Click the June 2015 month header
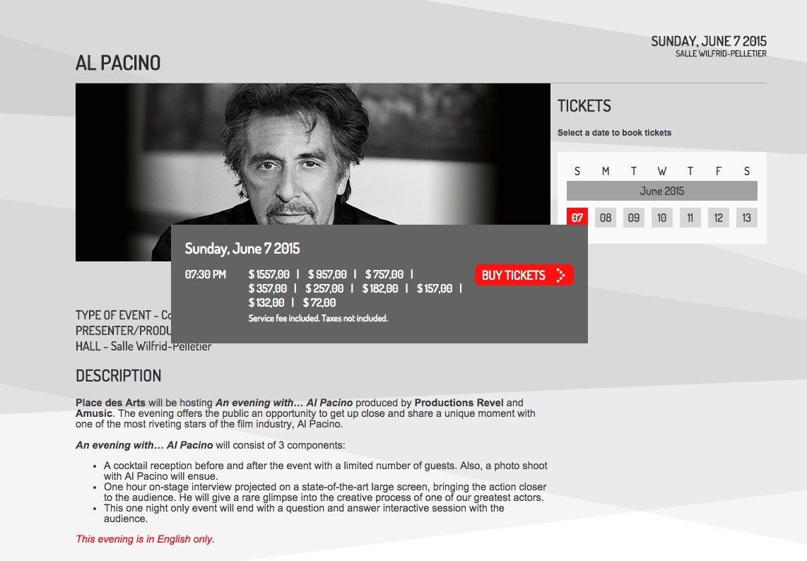807x561 pixels. coord(662,191)
